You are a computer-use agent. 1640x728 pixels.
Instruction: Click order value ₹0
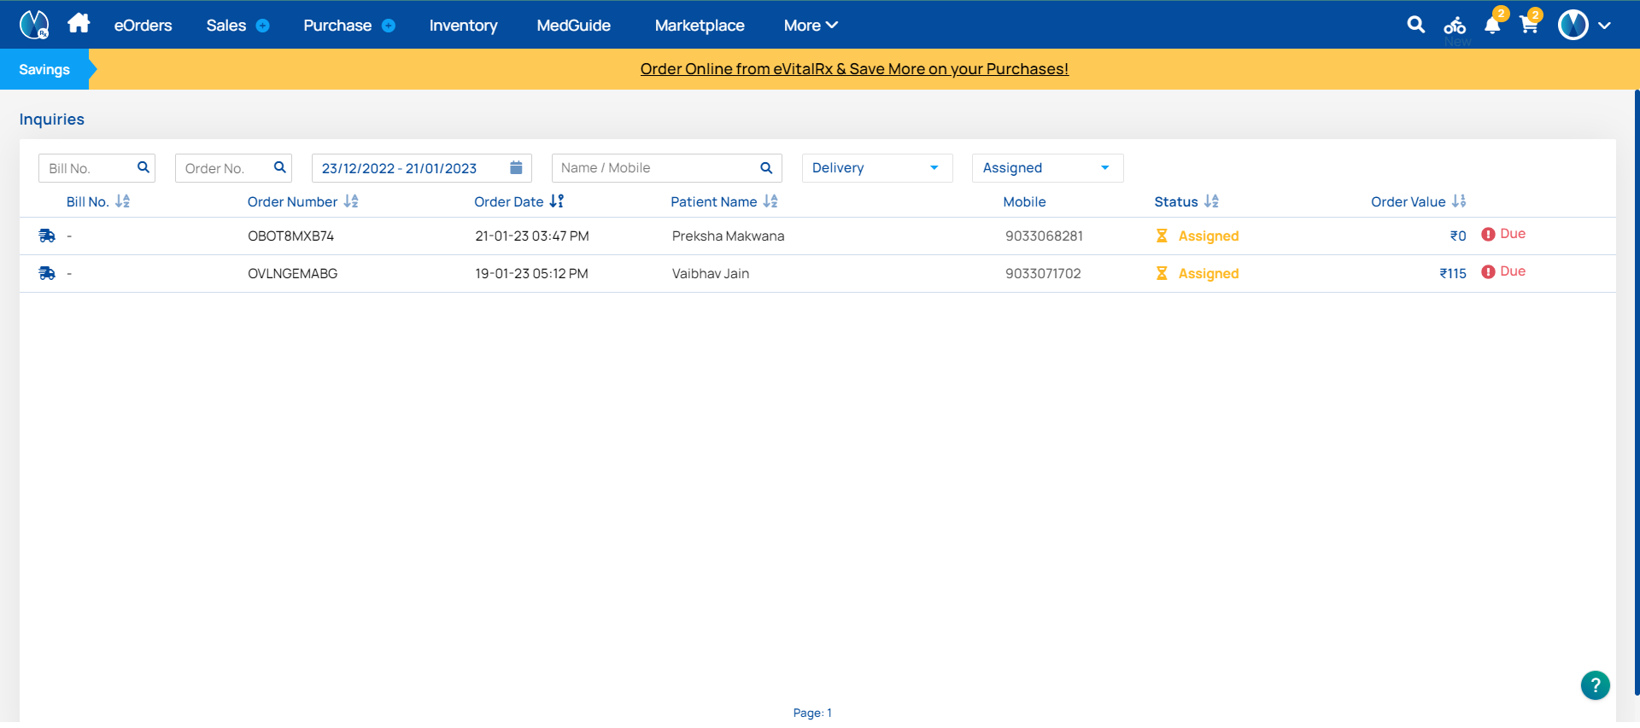[1458, 236]
